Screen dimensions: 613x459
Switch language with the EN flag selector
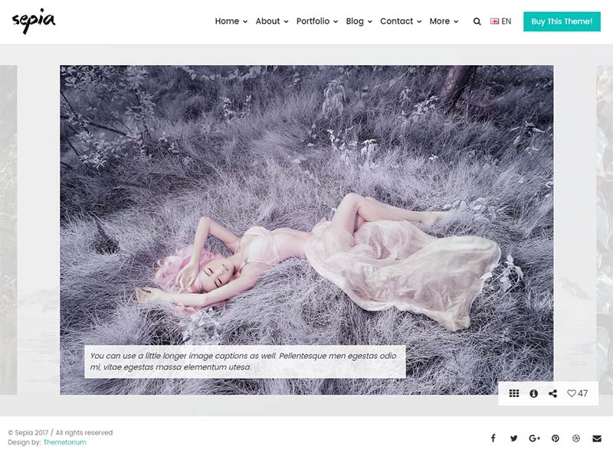pos(501,21)
